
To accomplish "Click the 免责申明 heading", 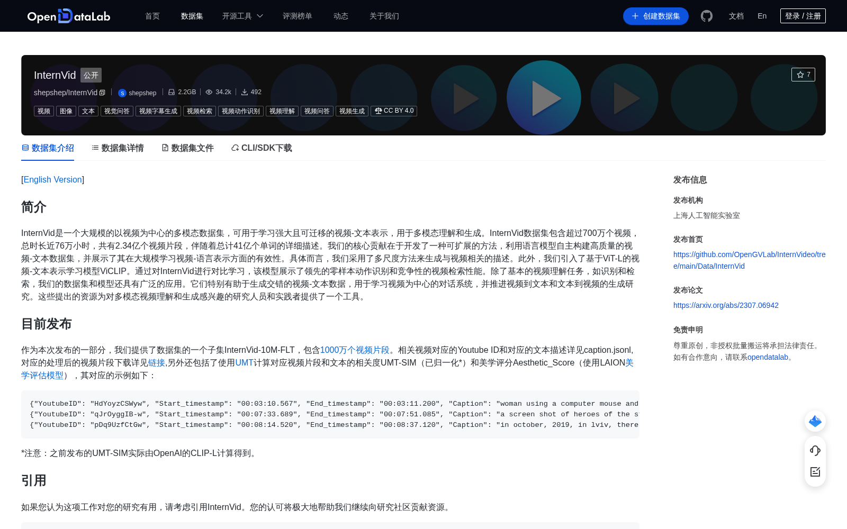I will (x=688, y=330).
